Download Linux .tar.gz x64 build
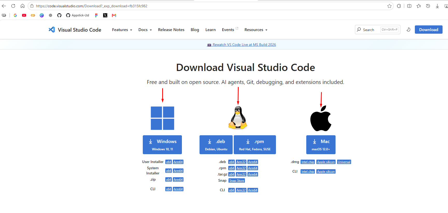448x213 pixels. 231,174
